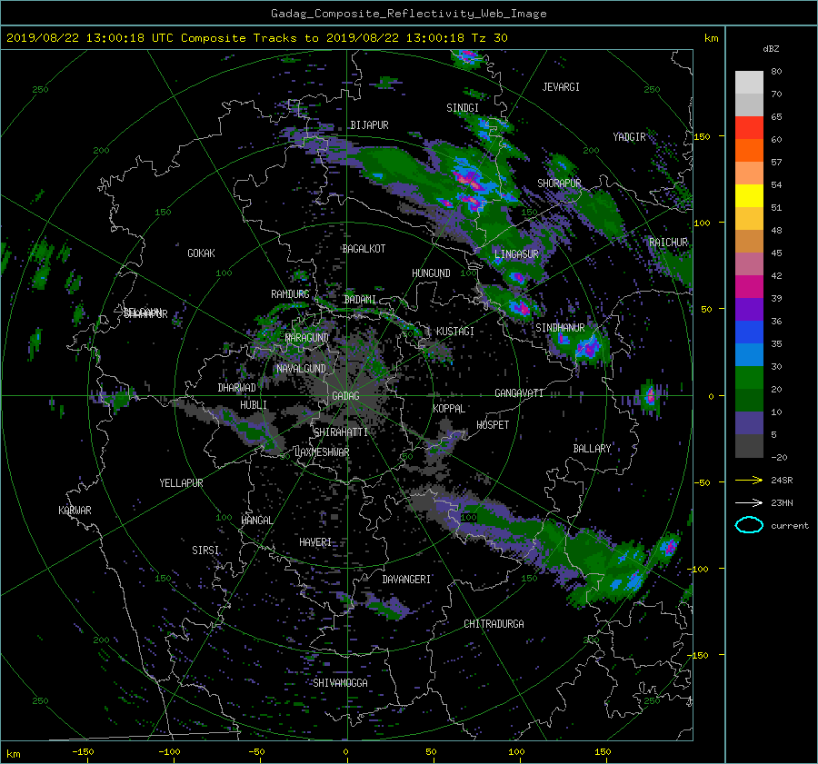Pick the orange 57-60 dBZ legend swatch
This screenshot has width=818, height=764.
pos(749,150)
